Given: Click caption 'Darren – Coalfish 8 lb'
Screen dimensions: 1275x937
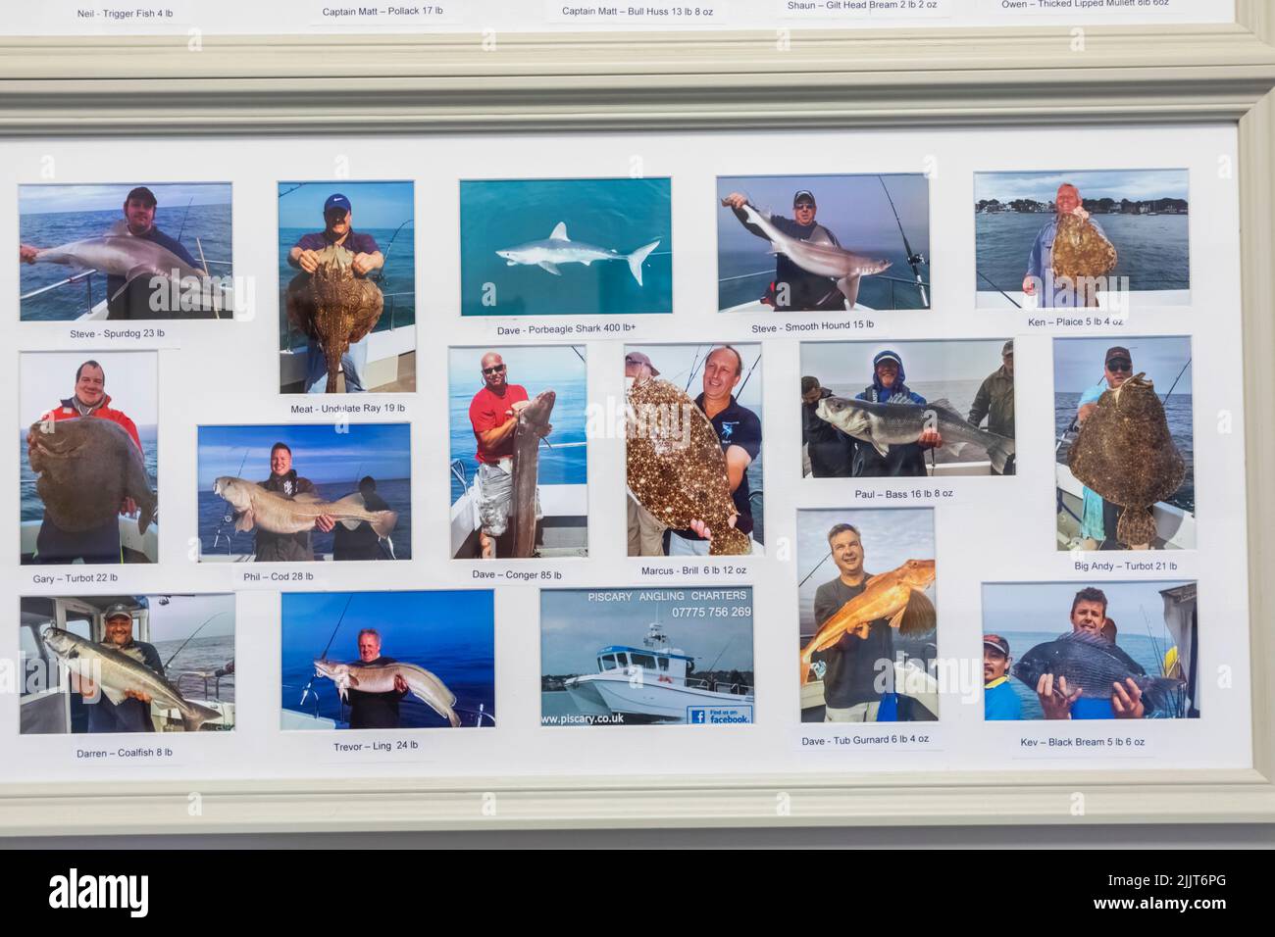Looking at the screenshot, I should pos(125,753).
